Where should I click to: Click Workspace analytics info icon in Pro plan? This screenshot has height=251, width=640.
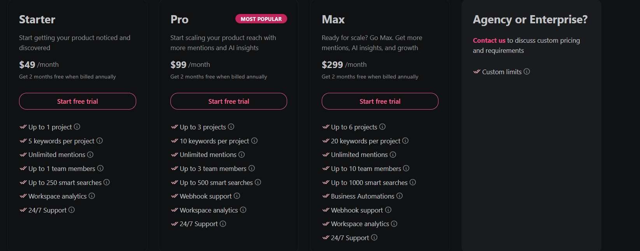(243, 210)
